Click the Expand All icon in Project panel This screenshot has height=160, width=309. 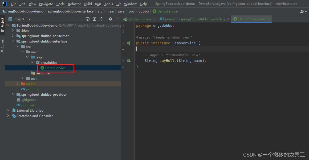pyautogui.click(x=95, y=19)
